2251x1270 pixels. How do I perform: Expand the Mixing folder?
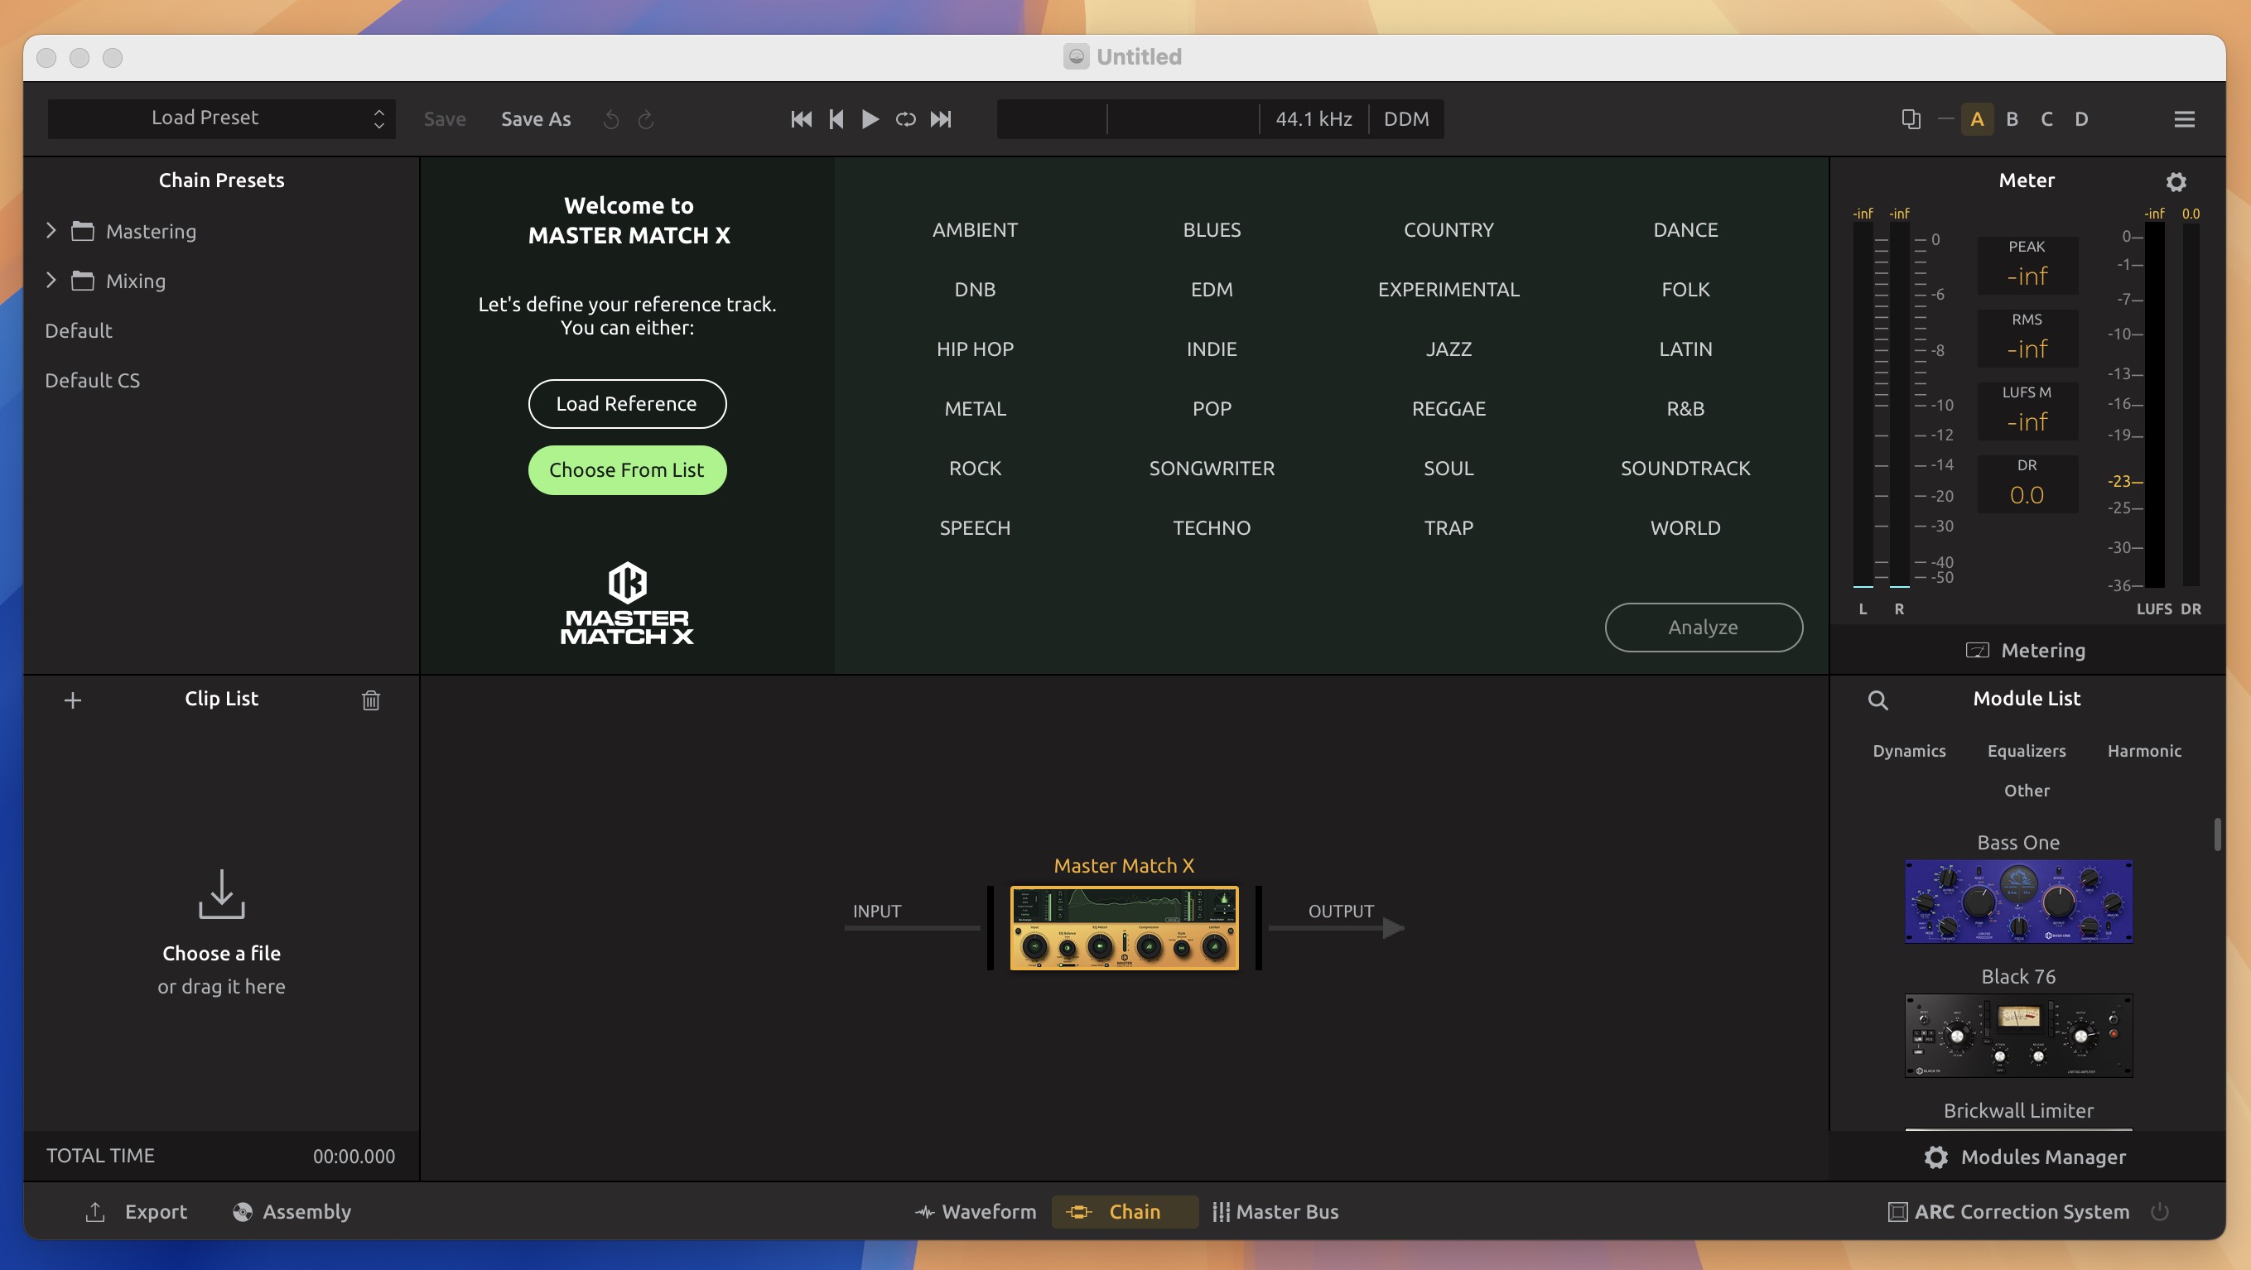click(x=51, y=281)
